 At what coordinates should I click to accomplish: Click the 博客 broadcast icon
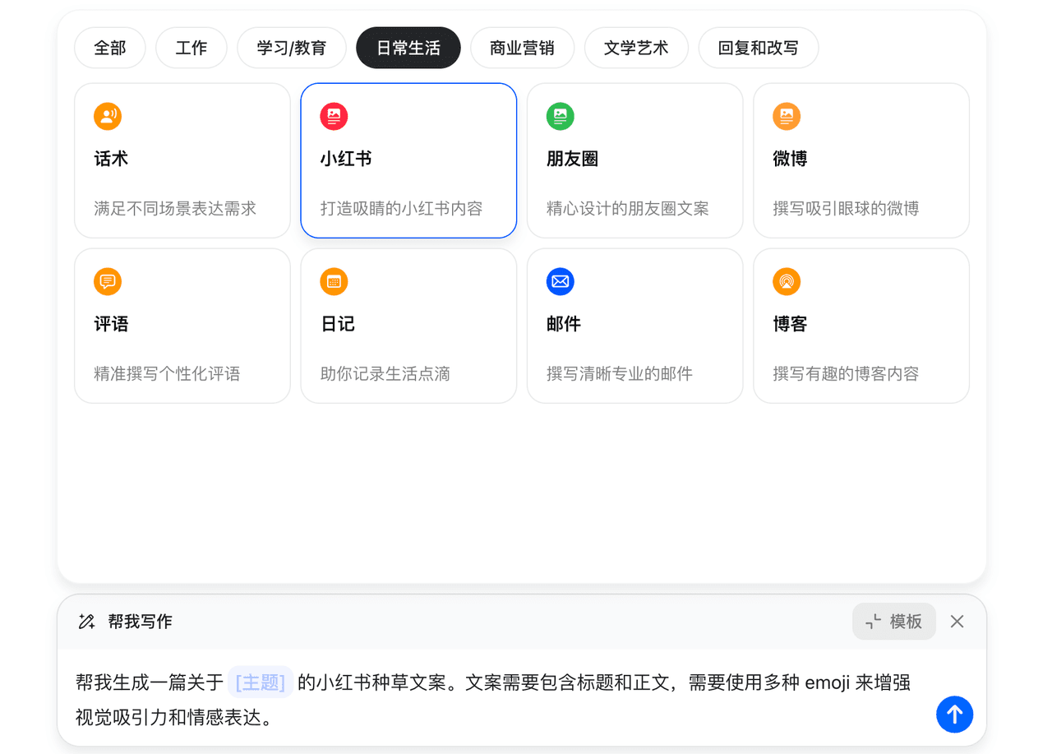(x=786, y=281)
